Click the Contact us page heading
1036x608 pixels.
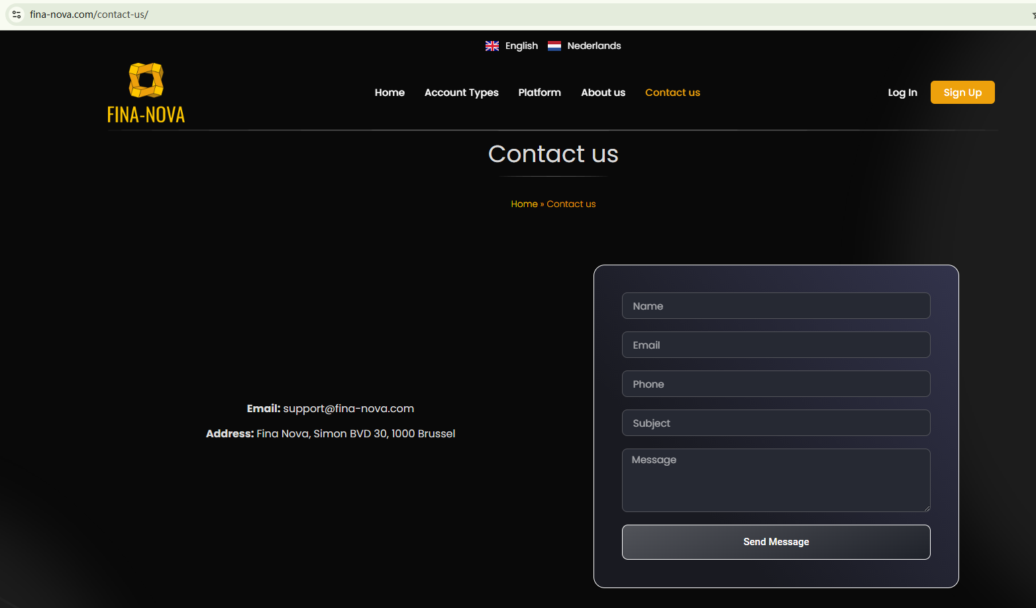553,154
